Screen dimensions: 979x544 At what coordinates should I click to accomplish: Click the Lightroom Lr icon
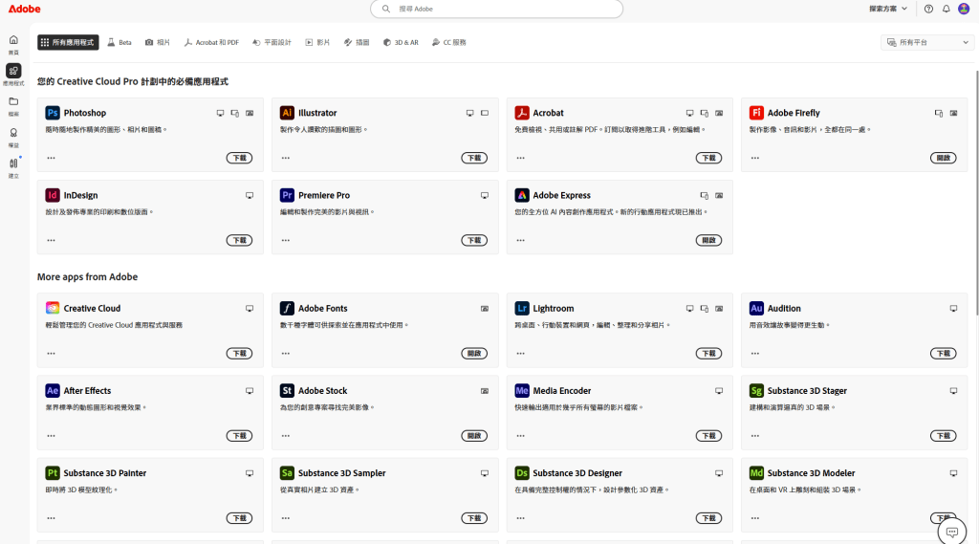[522, 309]
